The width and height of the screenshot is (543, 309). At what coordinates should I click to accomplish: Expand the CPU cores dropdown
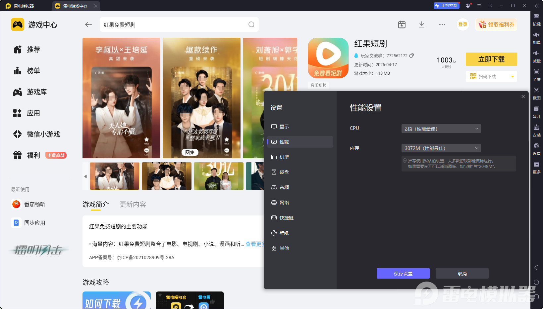441,129
